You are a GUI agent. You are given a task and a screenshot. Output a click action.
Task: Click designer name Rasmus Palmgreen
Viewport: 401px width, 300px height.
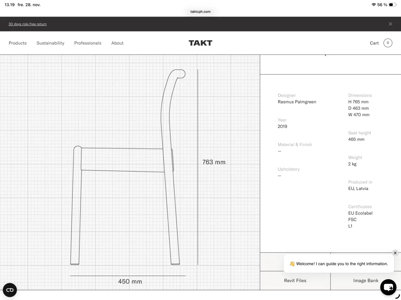click(297, 102)
